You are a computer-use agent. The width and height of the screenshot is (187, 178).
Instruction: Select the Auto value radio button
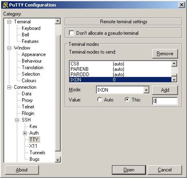coord(99,99)
